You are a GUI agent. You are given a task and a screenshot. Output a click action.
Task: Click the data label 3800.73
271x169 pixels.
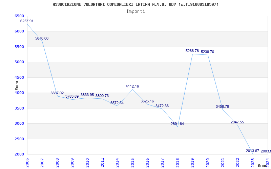[x=102, y=96]
